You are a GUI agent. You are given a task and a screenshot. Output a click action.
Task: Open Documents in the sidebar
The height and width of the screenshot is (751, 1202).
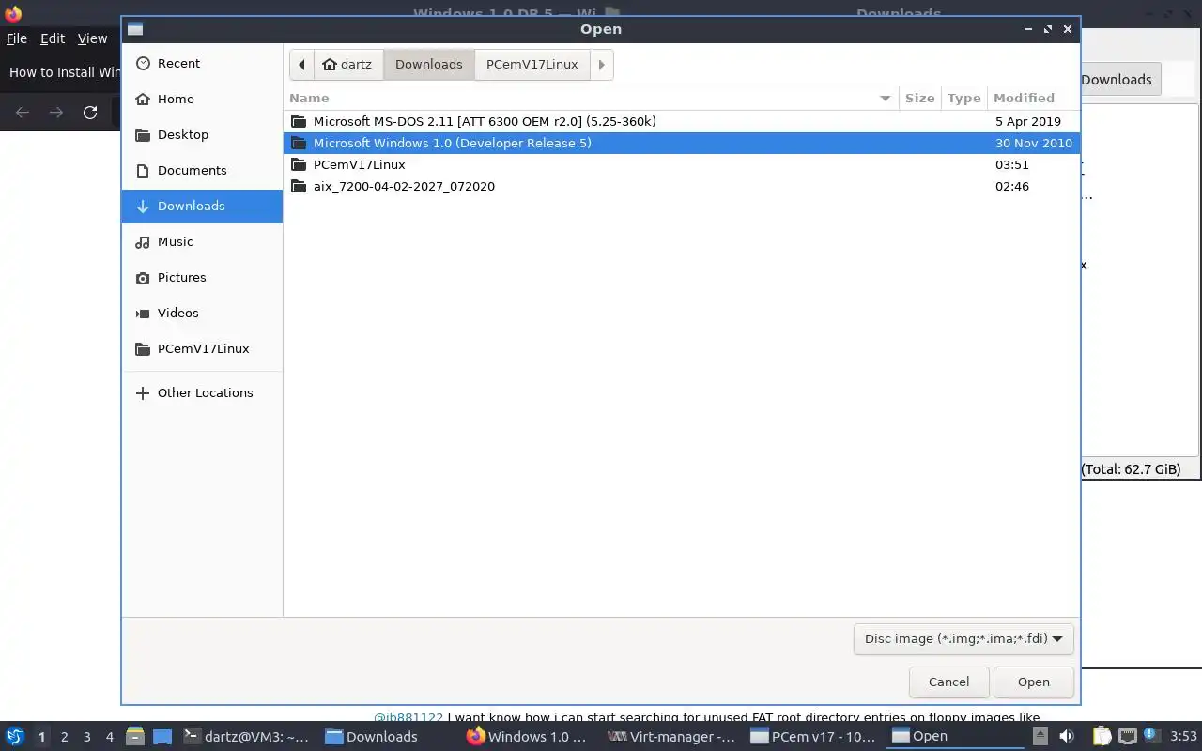pyautogui.click(x=202, y=170)
